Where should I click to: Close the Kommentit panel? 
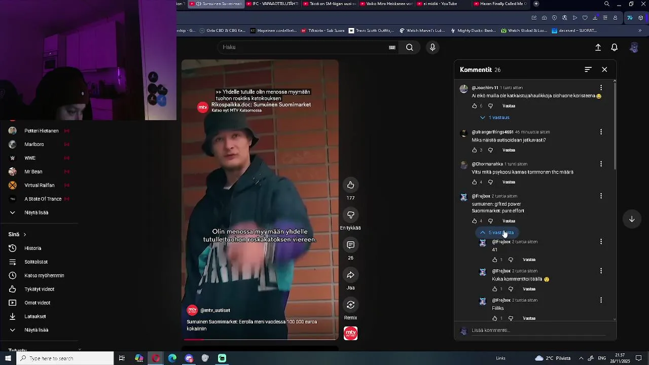pyautogui.click(x=604, y=69)
